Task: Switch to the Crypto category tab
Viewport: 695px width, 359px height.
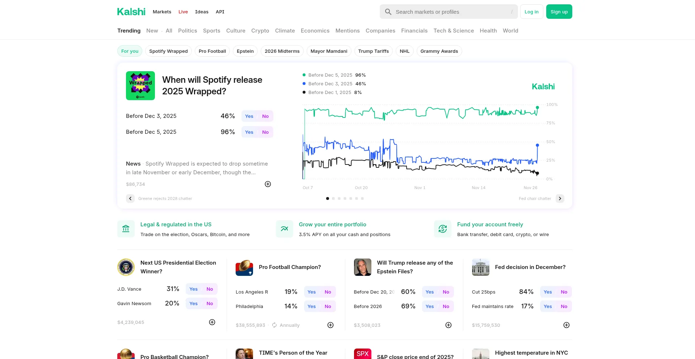Action: (260, 31)
